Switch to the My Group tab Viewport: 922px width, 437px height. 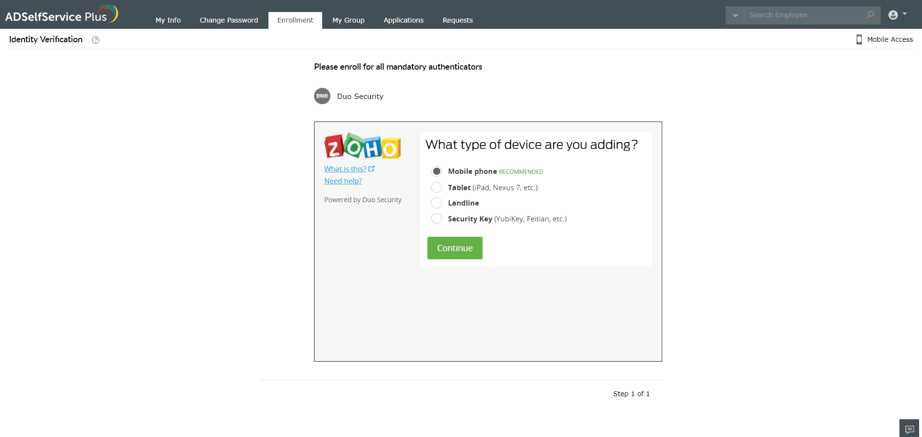click(x=348, y=20)
